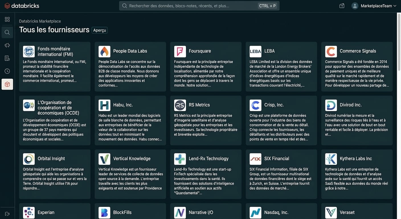Open the Crisp, Inc. provider title
Screen dimensions: 401x219
pos(274,105)
